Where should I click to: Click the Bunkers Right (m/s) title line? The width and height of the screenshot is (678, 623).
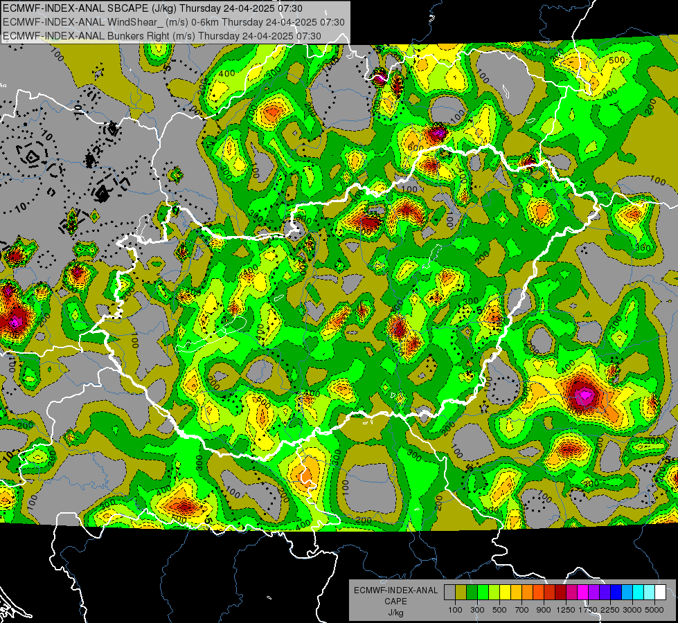pos(162,36)
